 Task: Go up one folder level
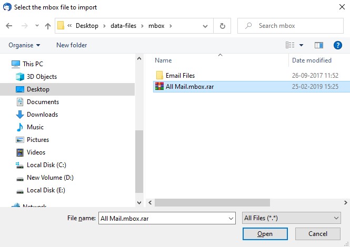click(47, 26)
